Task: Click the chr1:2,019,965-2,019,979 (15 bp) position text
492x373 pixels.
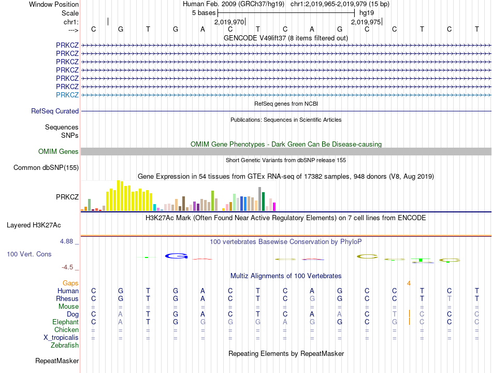Action: (x=340, y=4)
